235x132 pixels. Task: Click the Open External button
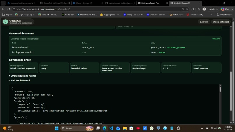tap(221, 22)
